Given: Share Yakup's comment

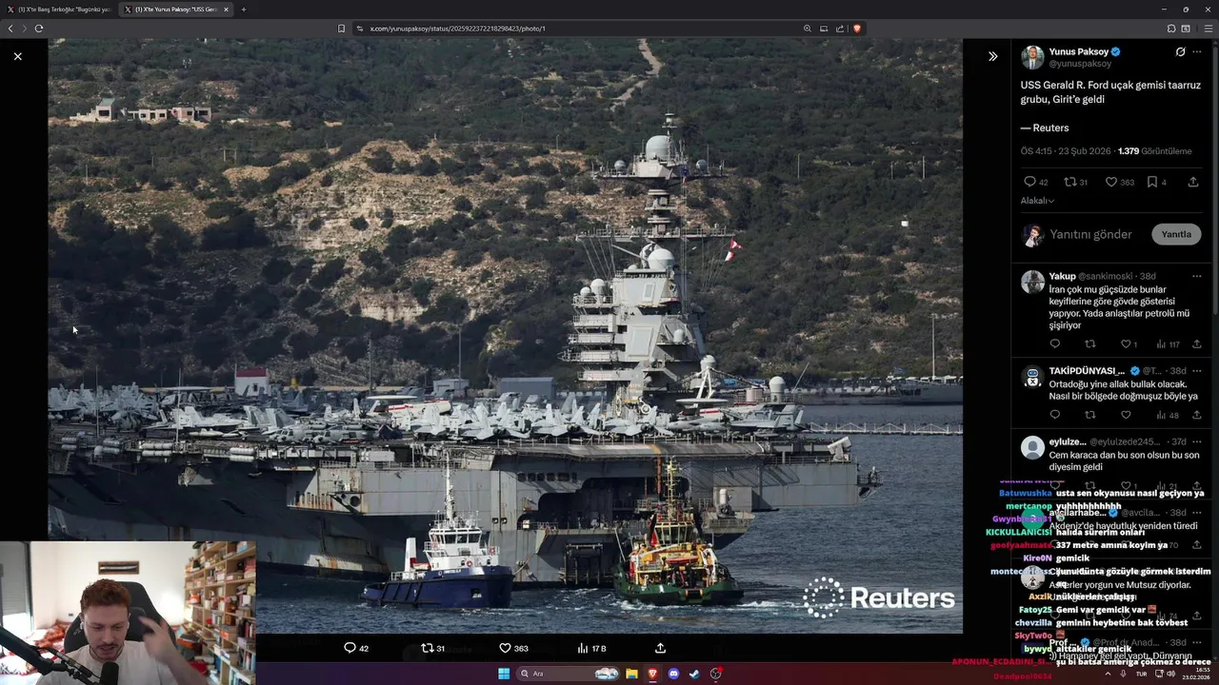Looking at the screenshot, I should click(1197, 344).
